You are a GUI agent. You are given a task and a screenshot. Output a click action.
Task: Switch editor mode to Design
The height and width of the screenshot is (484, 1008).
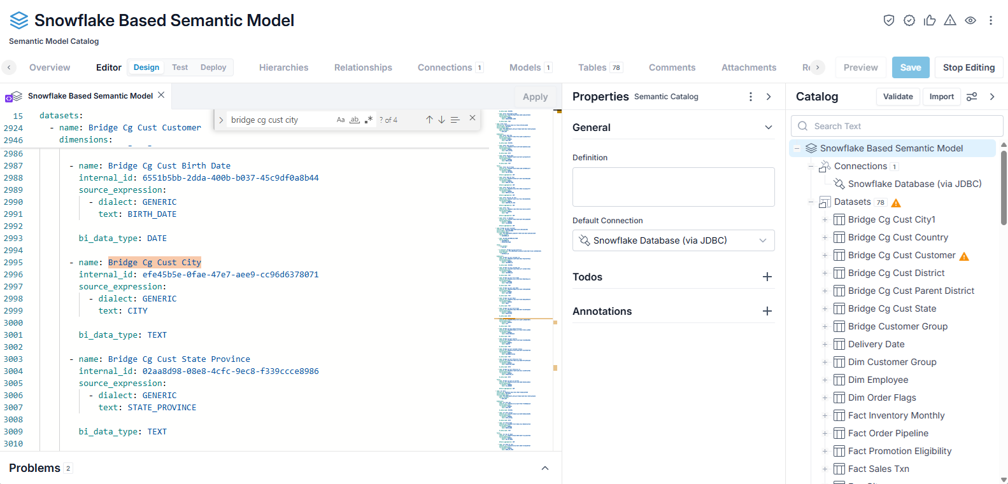coord(146,67)
